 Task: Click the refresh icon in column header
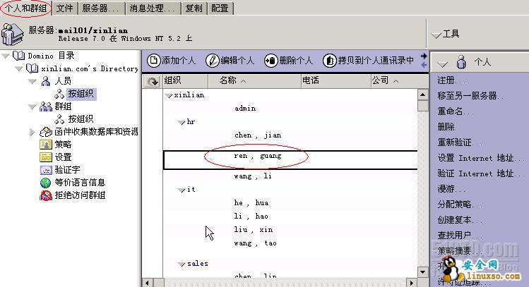(x=152, y=82)
